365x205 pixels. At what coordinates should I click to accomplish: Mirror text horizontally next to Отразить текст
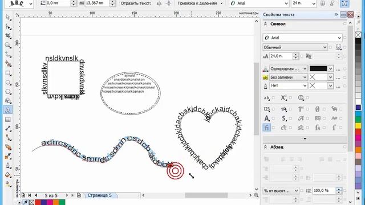pos(159,3)
